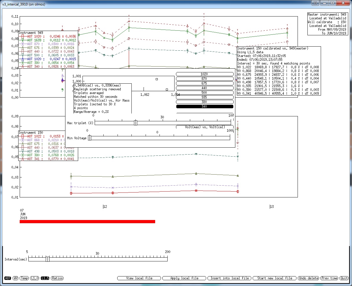Select Instrument 949 legend AOT 870 row

(x=48, y=44)
